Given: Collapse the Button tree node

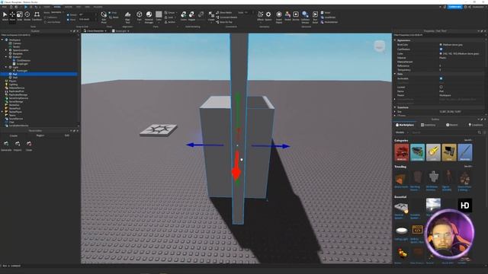Looking at the screenshot, I should [6, 57].
